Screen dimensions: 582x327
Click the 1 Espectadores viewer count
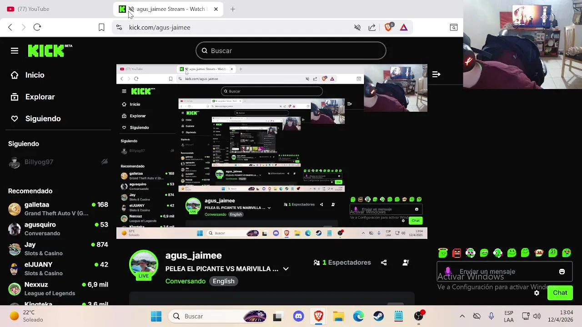(x=342, y=263)
